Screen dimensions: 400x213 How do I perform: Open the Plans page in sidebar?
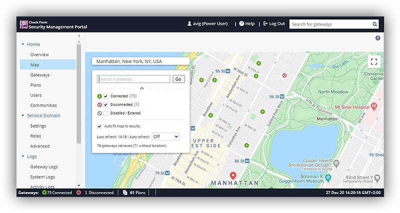[35, 85]
